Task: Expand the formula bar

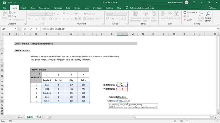Action: tap(218, 29)
